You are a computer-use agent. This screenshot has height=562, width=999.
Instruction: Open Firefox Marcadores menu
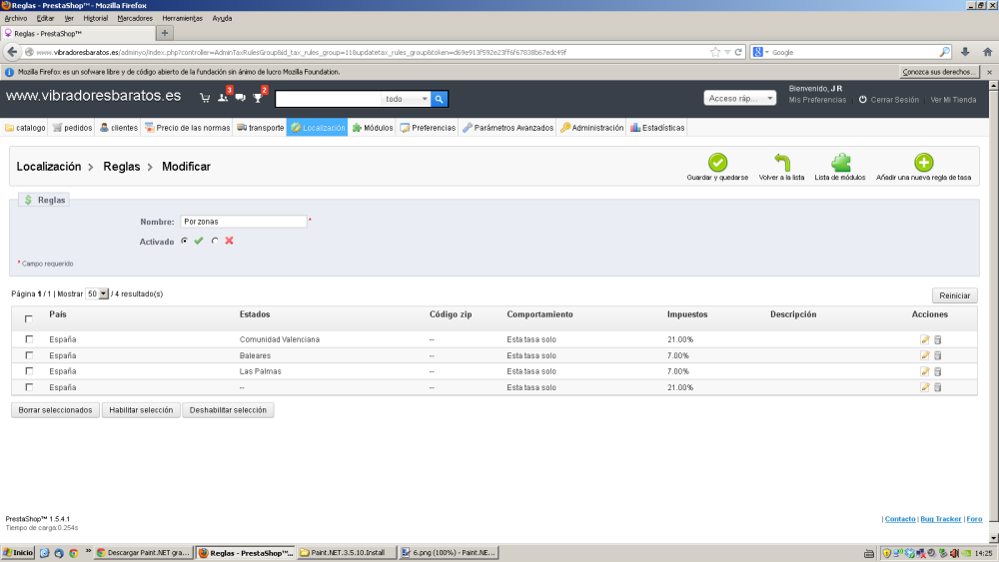pyautogui.click(x=135, y=18)
